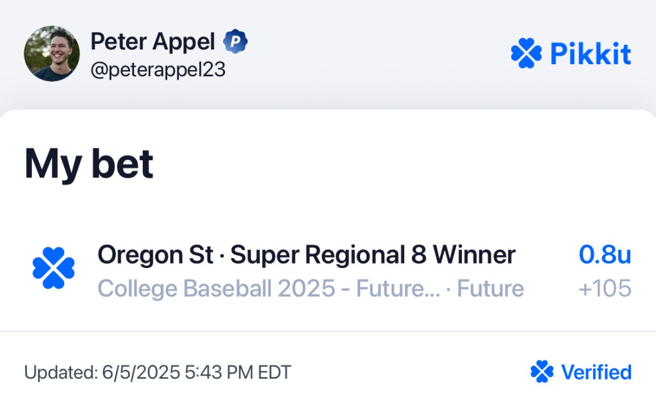The width and height of the screenshot is (656, 409).
Task: Click the Pikkit clover logo icon
Action: click(527, 53)
